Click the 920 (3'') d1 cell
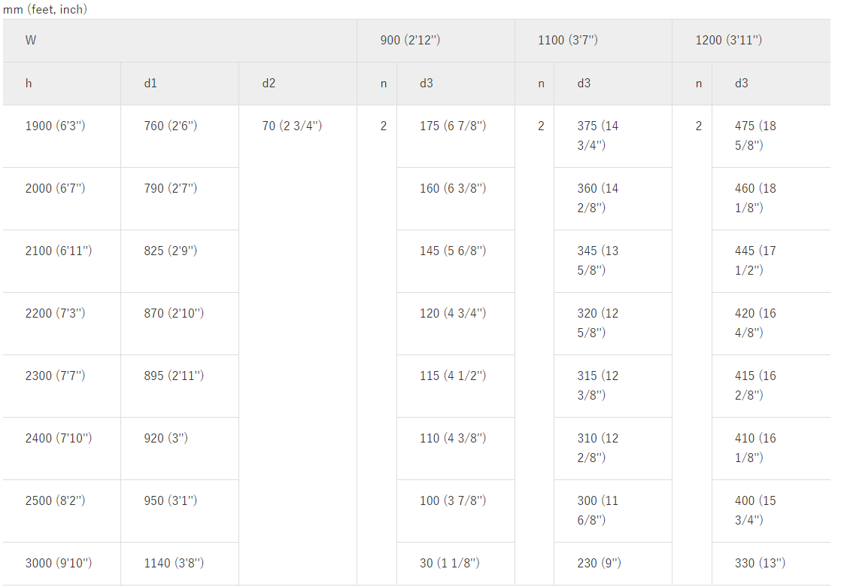844x587 pixels. click(165, 439)
